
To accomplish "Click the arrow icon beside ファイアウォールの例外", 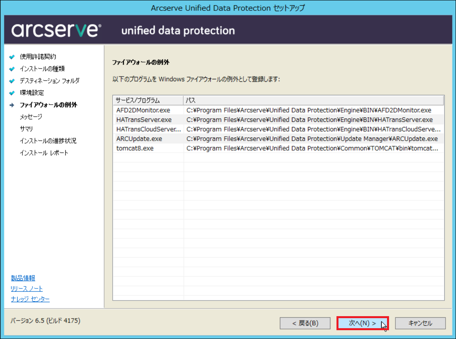I will (x=12, y=105).
